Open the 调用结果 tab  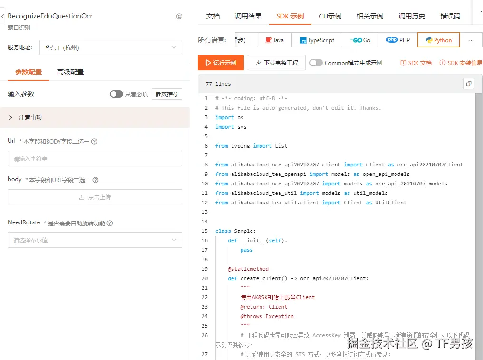(248, 16)
